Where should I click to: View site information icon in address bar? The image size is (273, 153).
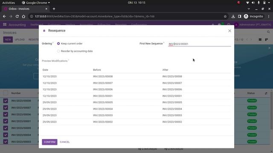[32, 16]
